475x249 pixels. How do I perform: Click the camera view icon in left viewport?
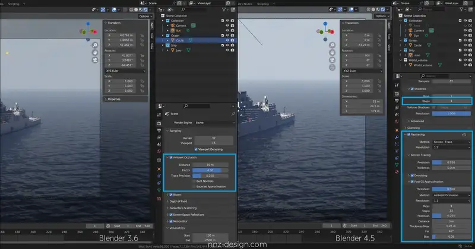95,61
